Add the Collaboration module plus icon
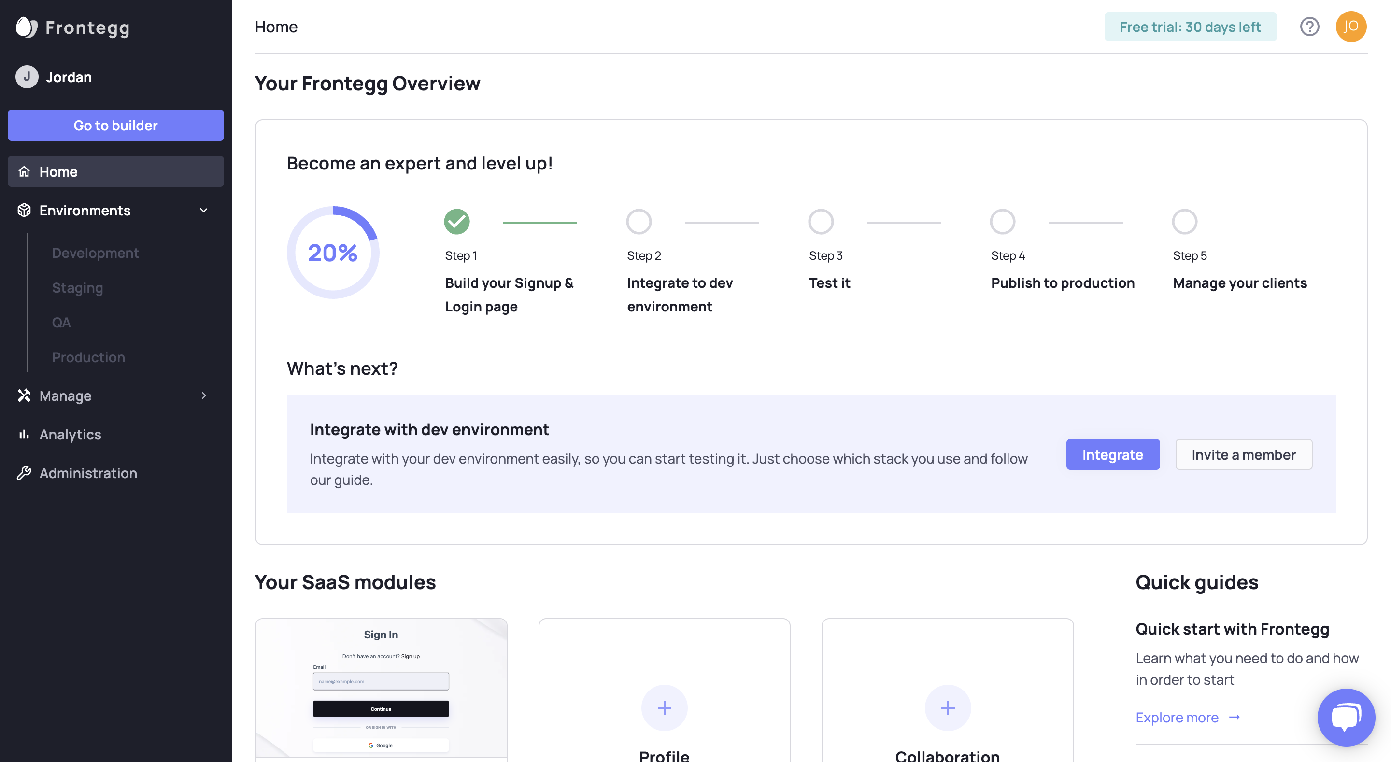The height and width of the screenshot is (762, 1391). 947,707
